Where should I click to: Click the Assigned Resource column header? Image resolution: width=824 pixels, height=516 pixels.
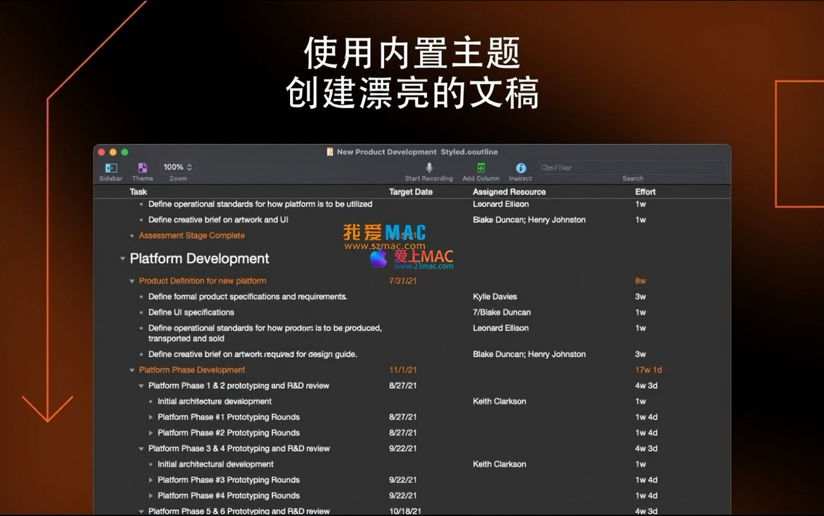508,192
